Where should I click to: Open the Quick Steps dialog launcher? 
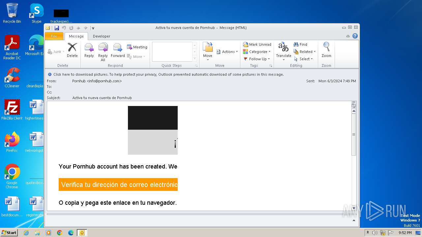point(196,66)
